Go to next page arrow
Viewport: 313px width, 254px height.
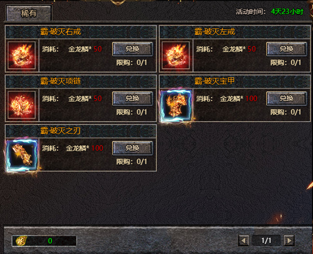(289, 240)
